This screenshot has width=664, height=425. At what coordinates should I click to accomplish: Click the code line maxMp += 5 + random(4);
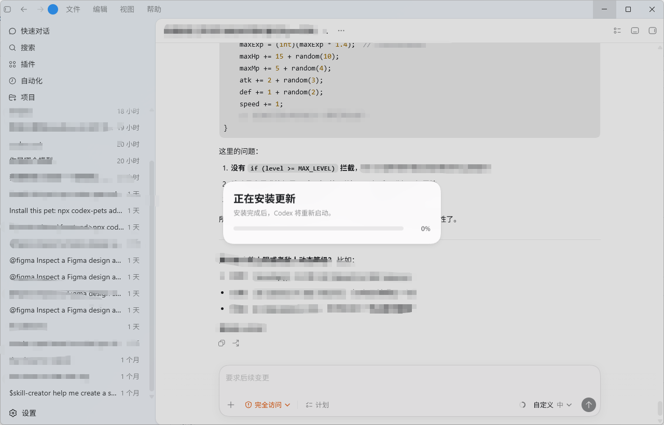[285, 68]
